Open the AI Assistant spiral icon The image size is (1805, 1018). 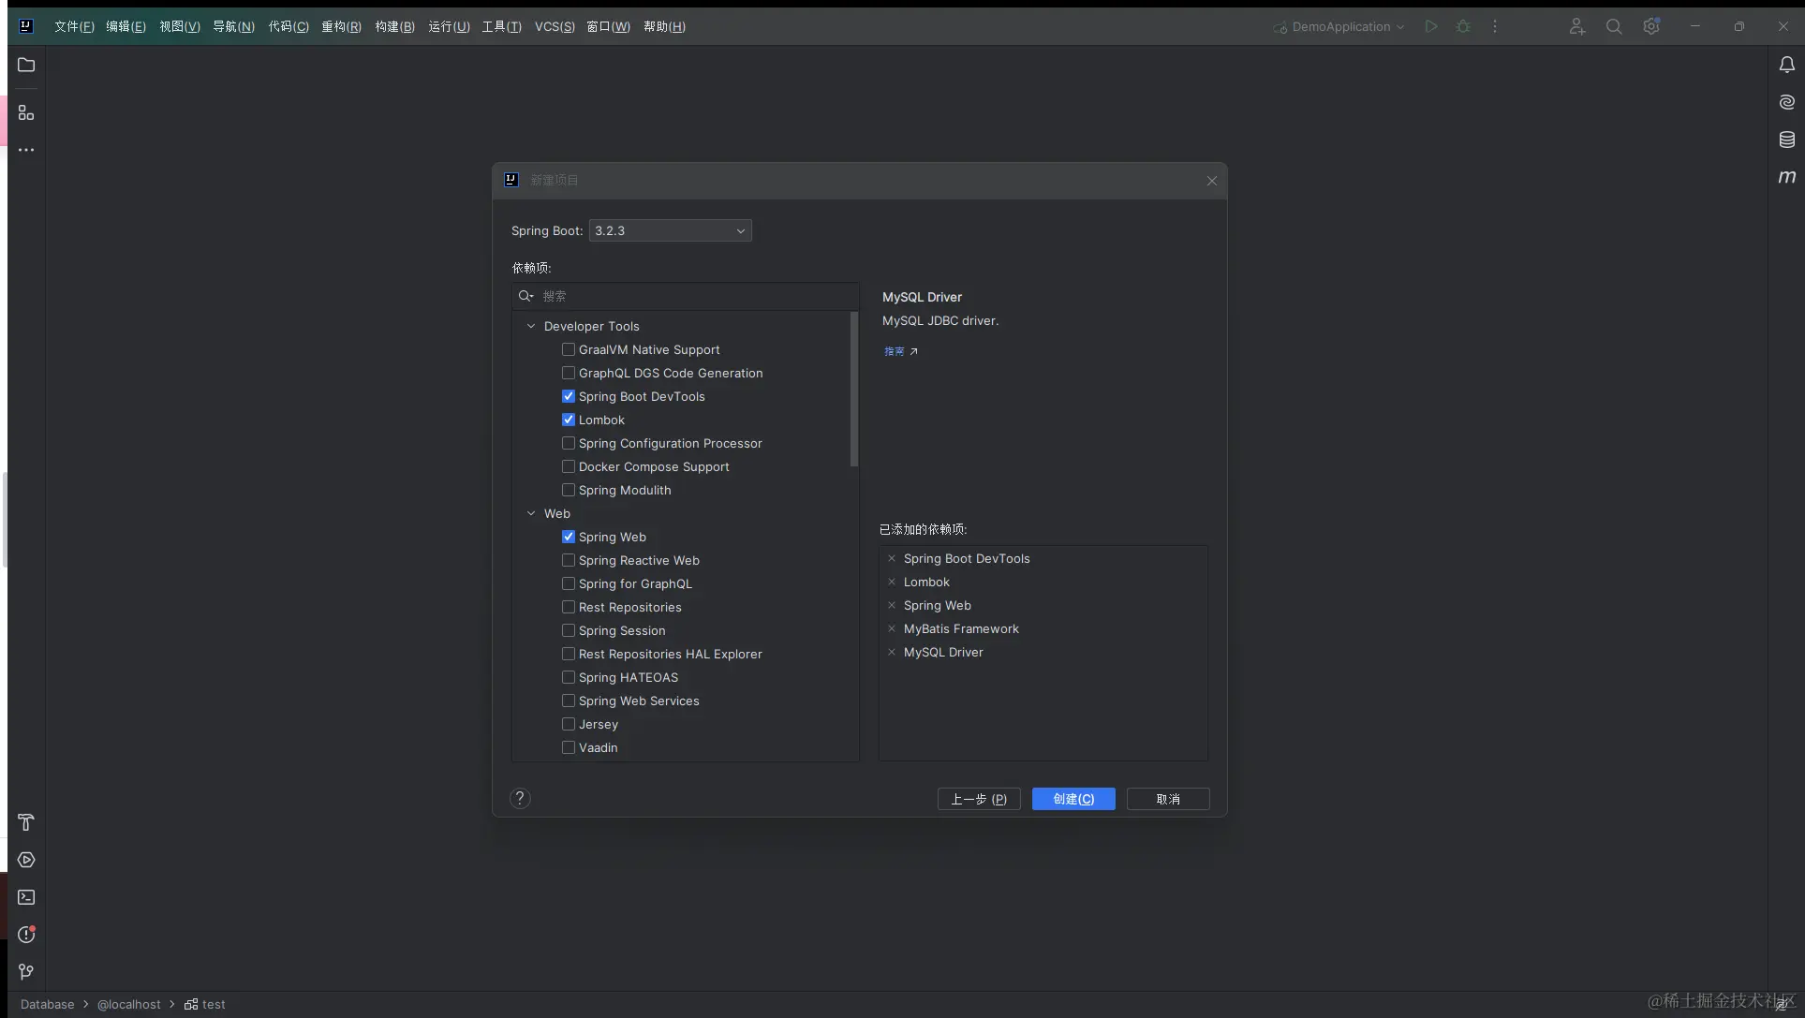point(1787,102)
